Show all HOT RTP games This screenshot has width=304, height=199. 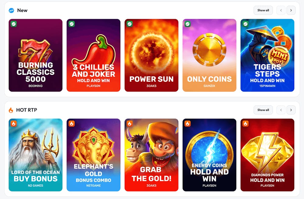(263, 110)
